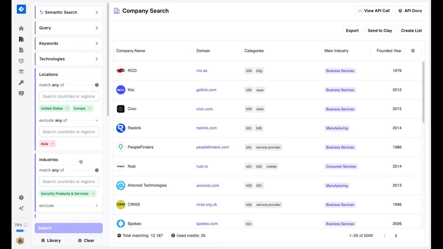Image resolution: width=443 pixels, height=249 pixels.
Task: Open table column settings gear icon
Action: [413, 51]
